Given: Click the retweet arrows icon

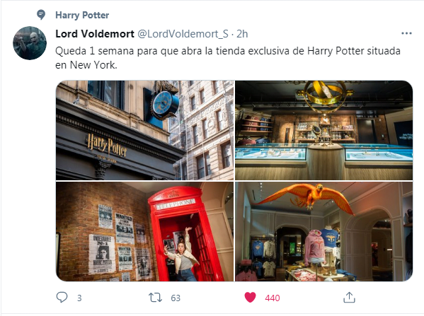Looking at the screenshot, I should [156, 298].
